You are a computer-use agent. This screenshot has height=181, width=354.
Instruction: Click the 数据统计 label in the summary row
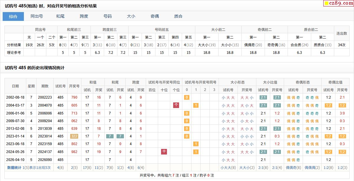[x=14, y=167]
